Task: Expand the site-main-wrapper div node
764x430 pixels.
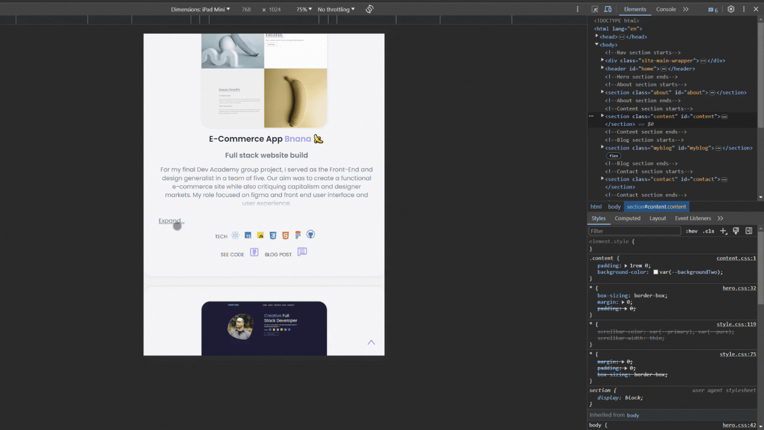Action: point(602,60)
